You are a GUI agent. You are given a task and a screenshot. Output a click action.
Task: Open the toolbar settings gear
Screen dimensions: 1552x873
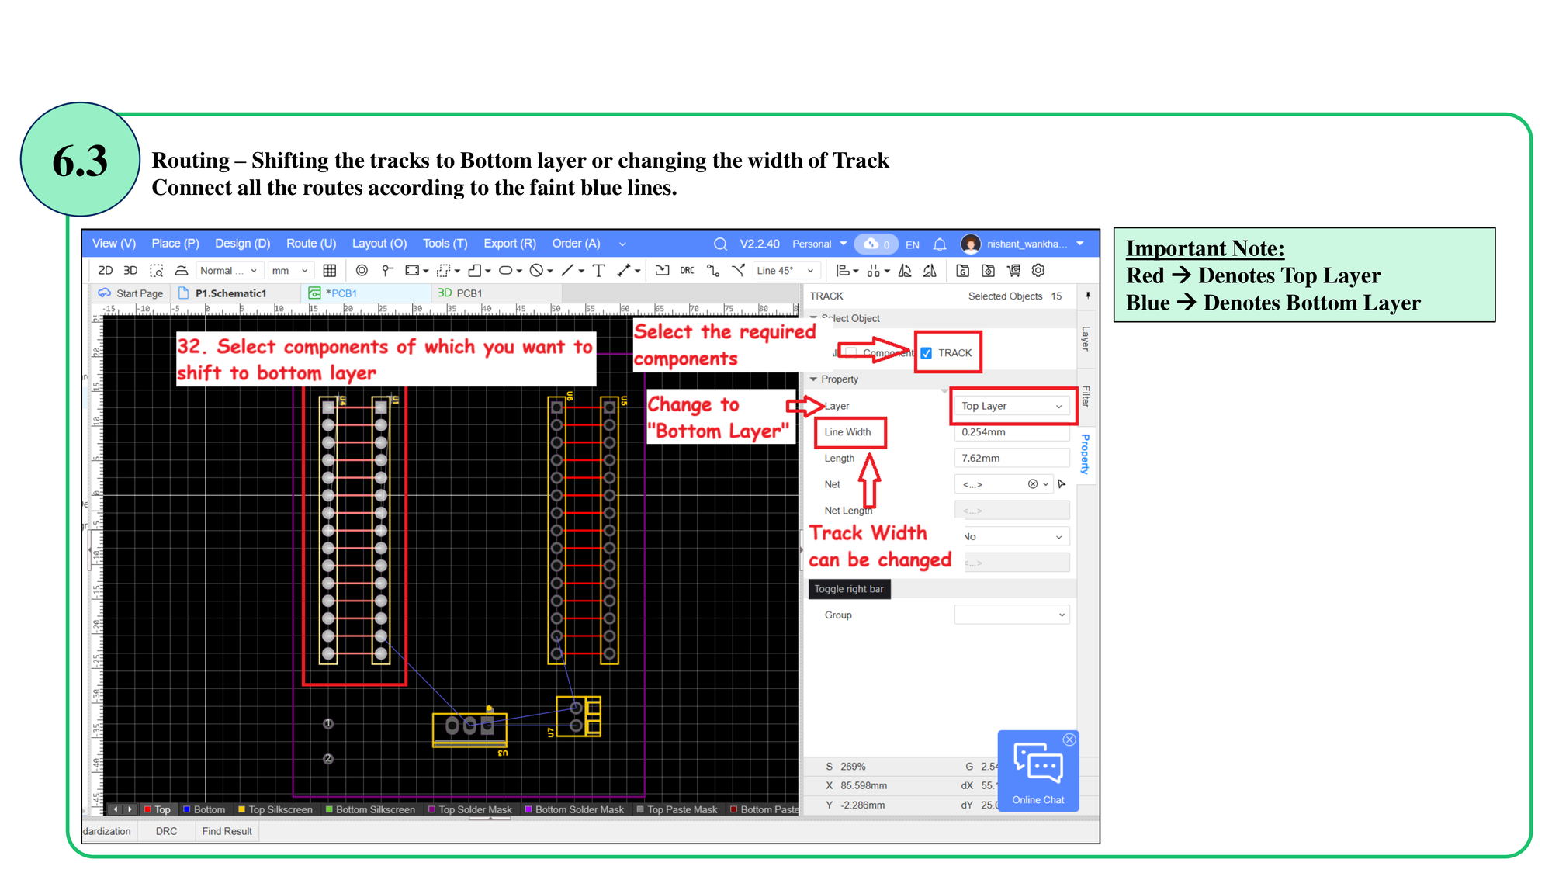pyautogui.click(x=1038, y=271)
